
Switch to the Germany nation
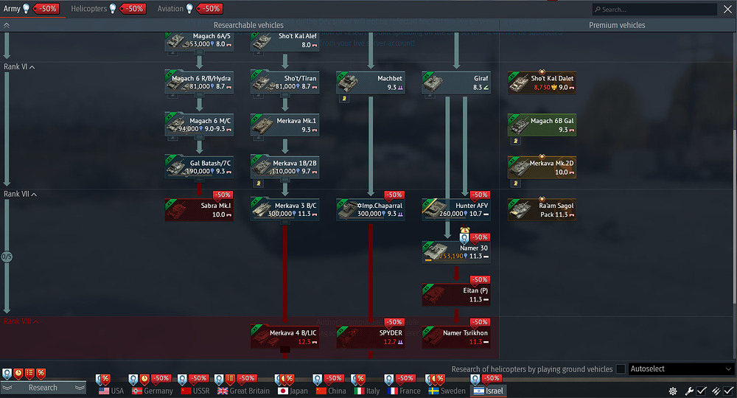(153, 391)
